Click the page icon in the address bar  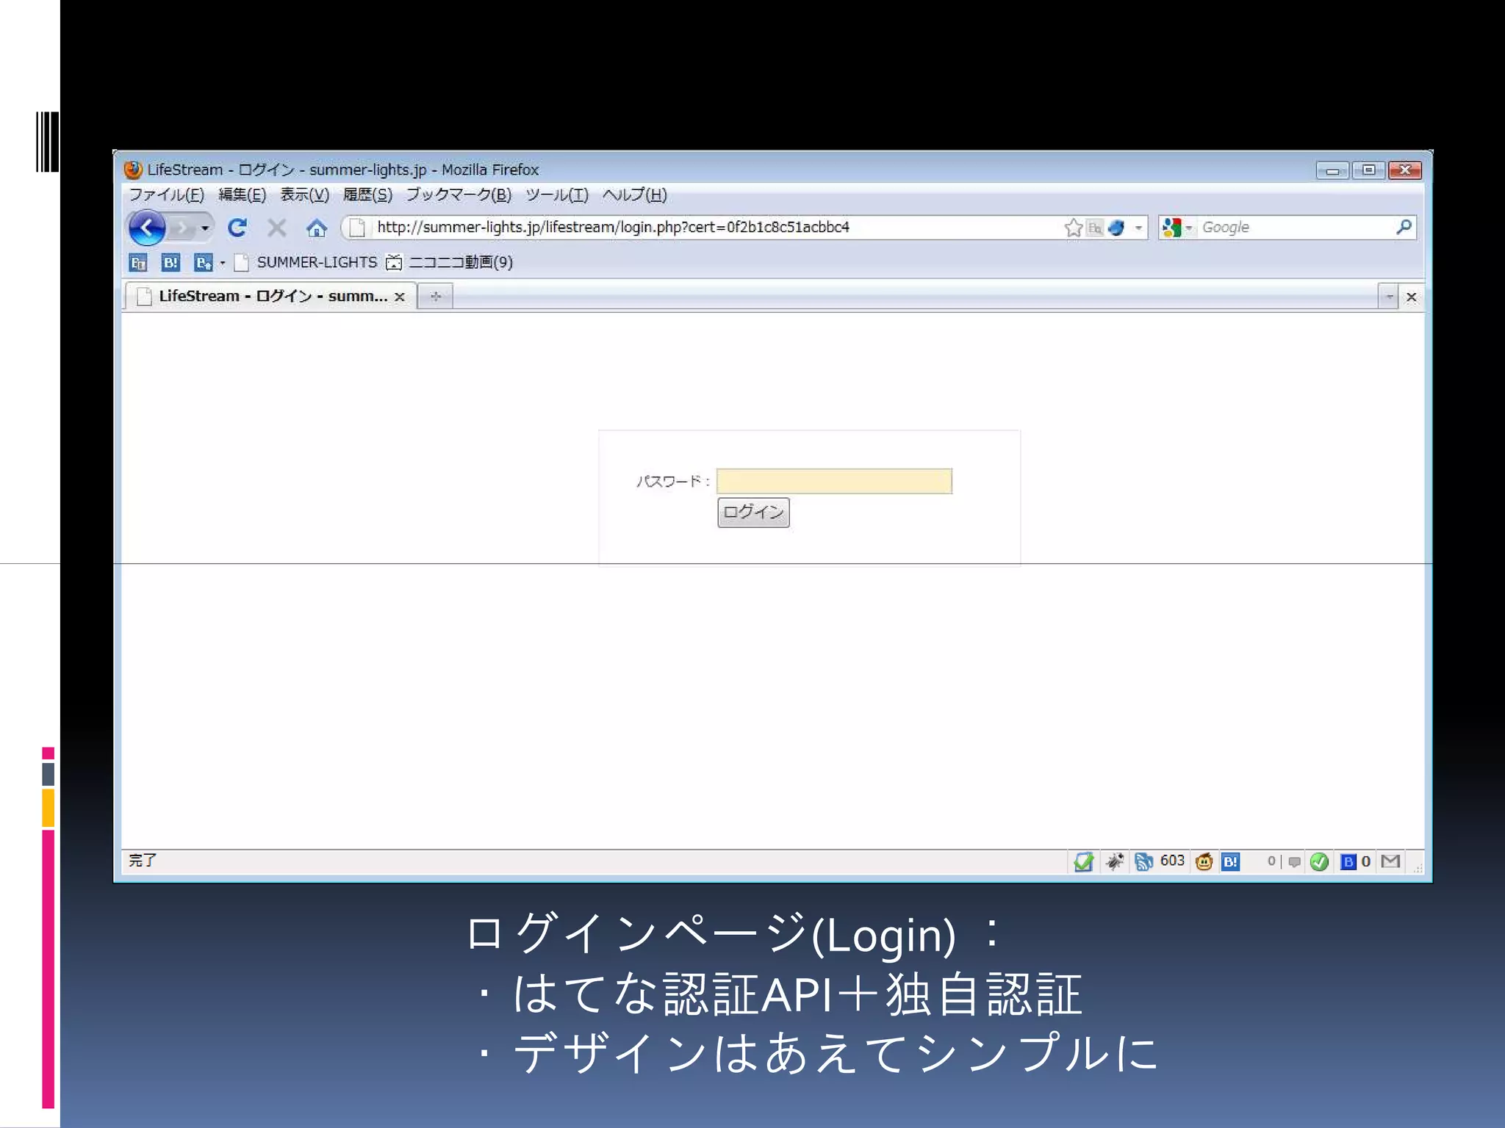coord(357,228)
